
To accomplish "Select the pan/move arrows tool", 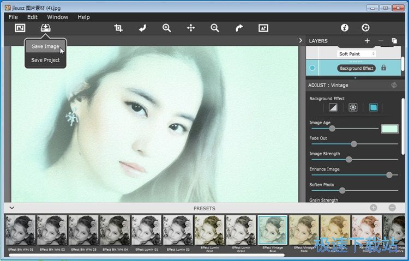I will (191, 28).
